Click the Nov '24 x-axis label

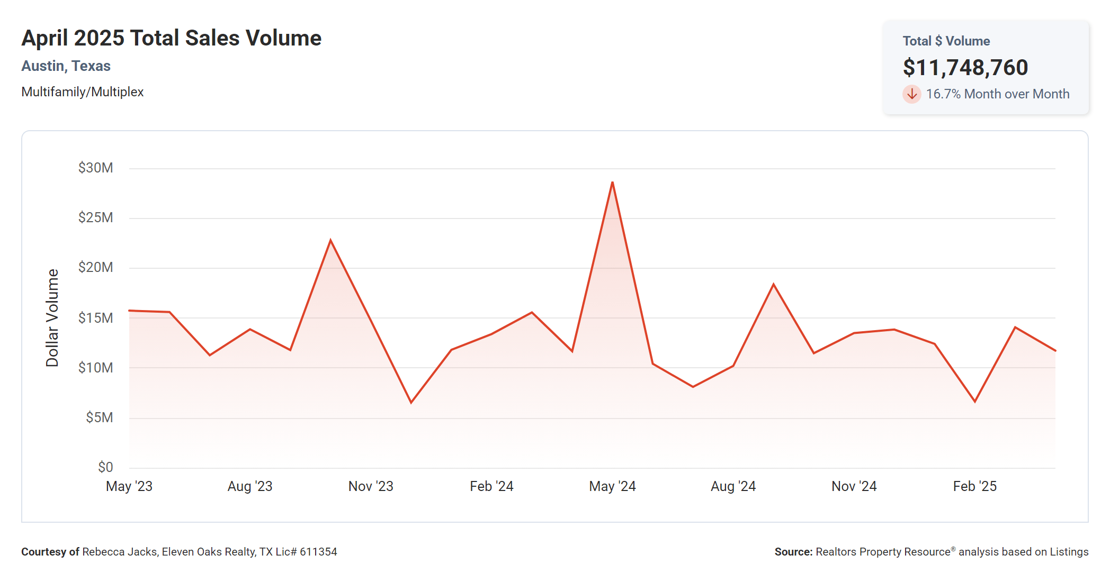[854, 486]
